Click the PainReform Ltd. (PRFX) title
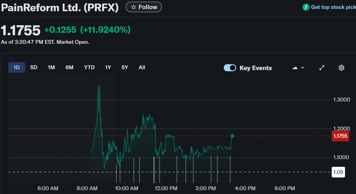Image resolution: width=356 pixels, height=194 pixels. 60,8
